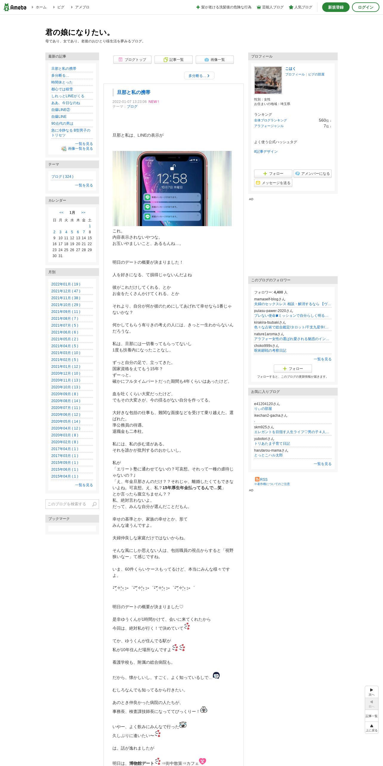Screen dimensions: 383x766
Task: Click the blog search input field
Action: pyautogui.click(x=68, y=504)
